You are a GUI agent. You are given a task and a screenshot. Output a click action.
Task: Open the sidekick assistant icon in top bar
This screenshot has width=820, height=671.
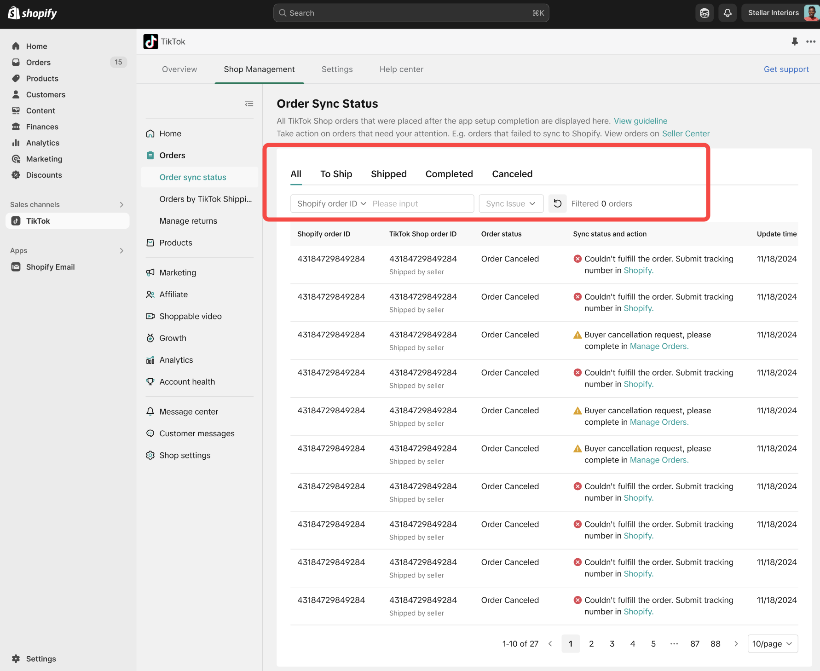pyautogui.click(x=705, y=13)
